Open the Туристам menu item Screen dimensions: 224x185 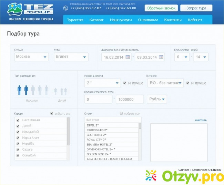click(x=75, y=20)
